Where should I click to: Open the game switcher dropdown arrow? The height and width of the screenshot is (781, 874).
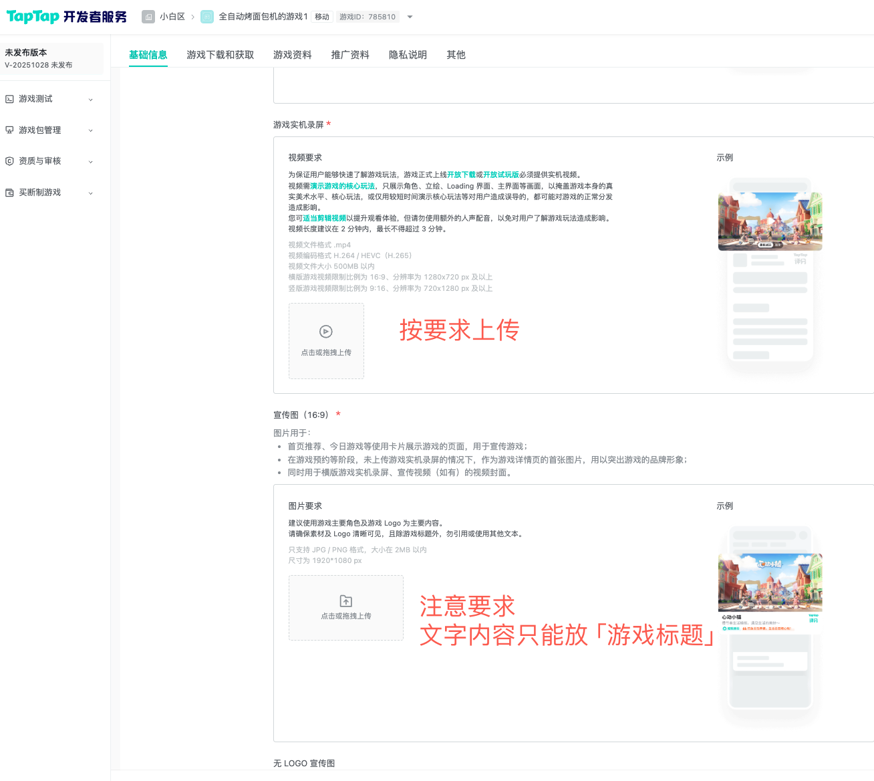(x=410, y=17)
